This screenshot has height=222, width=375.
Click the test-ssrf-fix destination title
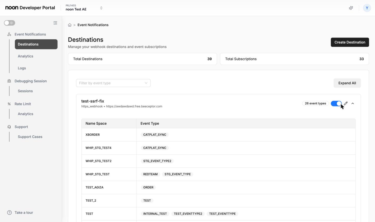pos(93,101)
